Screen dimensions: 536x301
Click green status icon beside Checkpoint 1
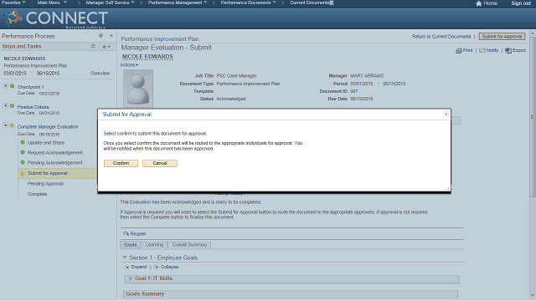pos(13,86)
